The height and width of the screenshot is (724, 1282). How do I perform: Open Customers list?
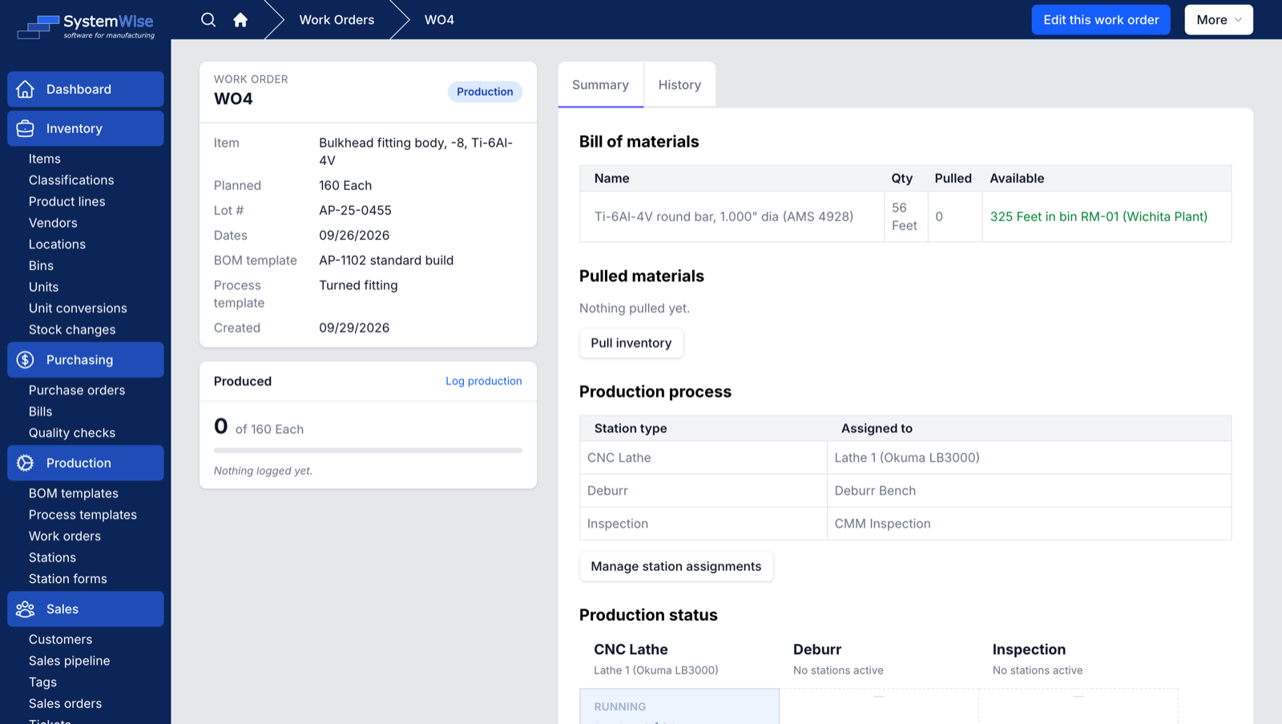click(x=60, y=640)
